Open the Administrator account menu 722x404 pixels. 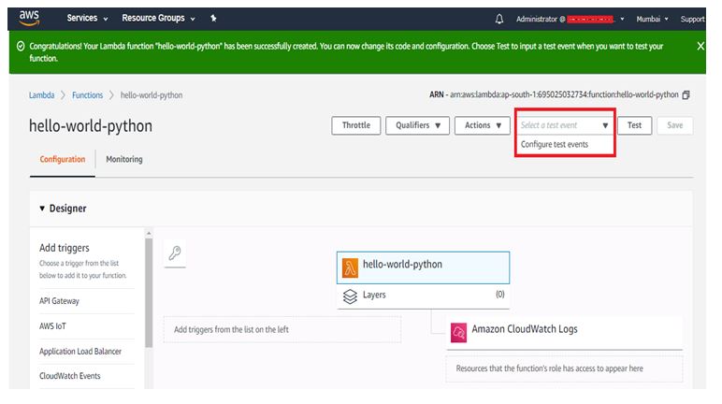pyautogui.click(x=570, y=19)
